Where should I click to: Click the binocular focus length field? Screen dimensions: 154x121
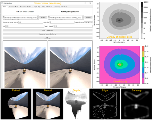(x=31, y=22)
